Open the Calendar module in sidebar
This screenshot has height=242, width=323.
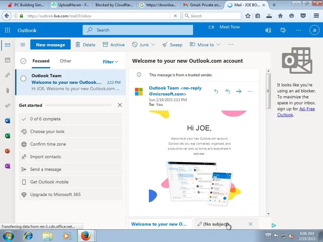click(8, 60)
